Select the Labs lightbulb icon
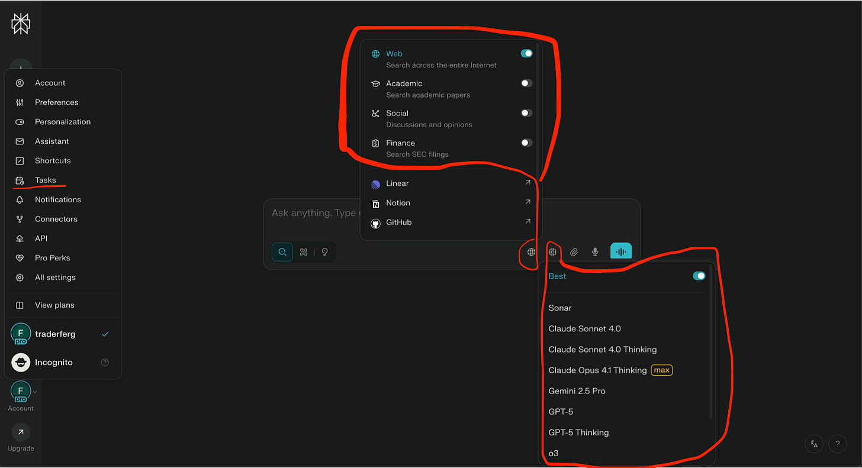 (325, 252)
